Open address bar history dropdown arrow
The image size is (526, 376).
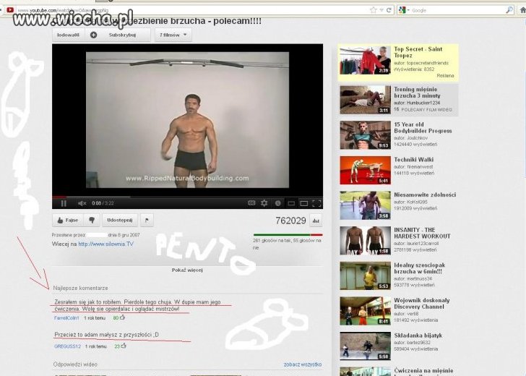381,10
